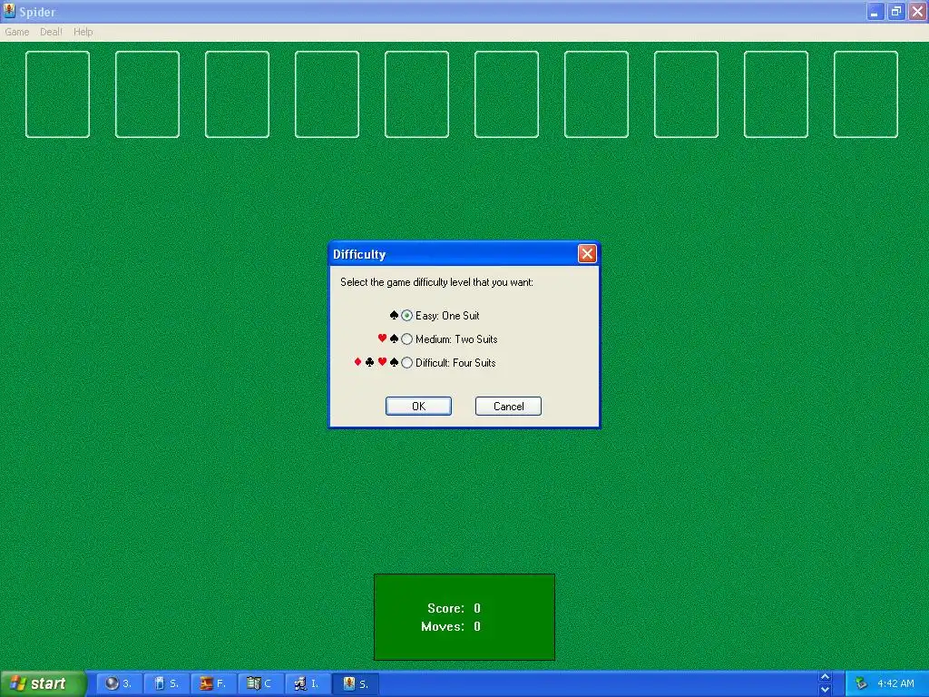This screenshot has width=929, height=697.
Task: Click the Deal! menu item
Action: pyautogui.click(x=51, y=32)
